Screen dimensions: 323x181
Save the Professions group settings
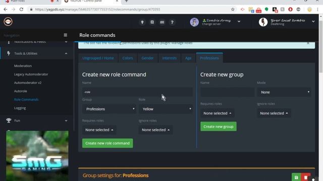pyautogui.click(x=296, y=177)
